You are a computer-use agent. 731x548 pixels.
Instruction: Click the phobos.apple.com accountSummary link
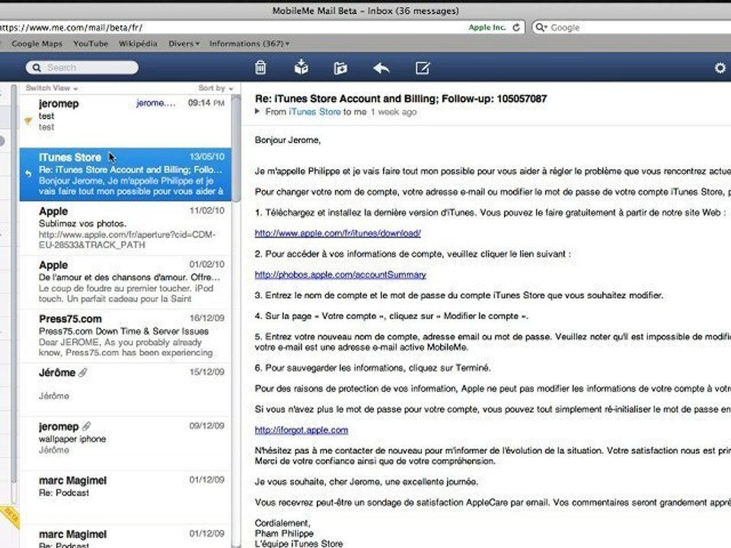pyautogui.click(x=340, y=275)
